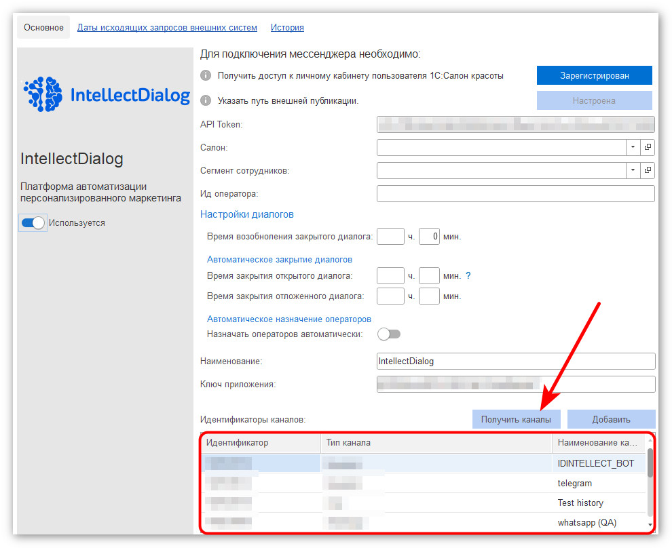
Task: Click the Наименование field containing IntellectDialog
Action: pyautogui.click(x=516, y=361)
